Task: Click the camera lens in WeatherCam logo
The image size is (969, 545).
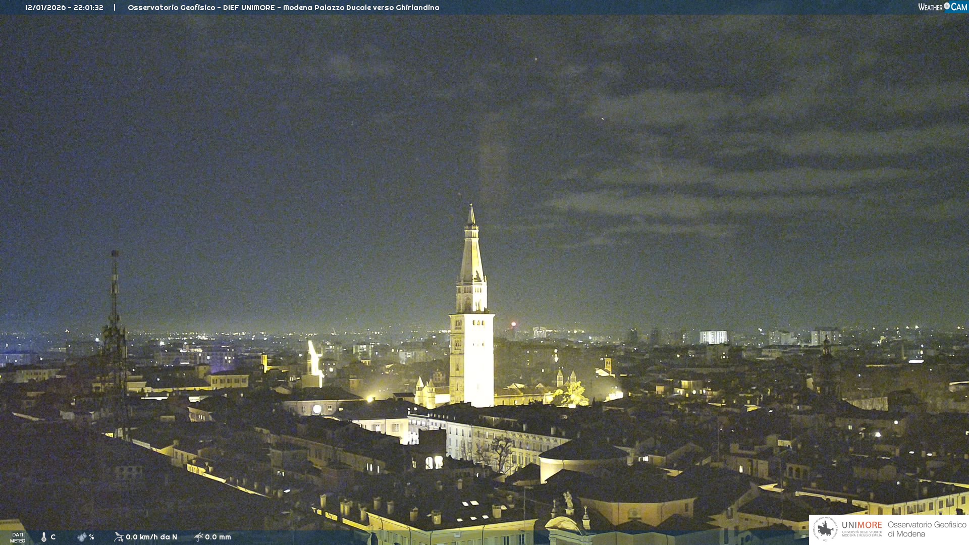Action: [x=947, y=6]
